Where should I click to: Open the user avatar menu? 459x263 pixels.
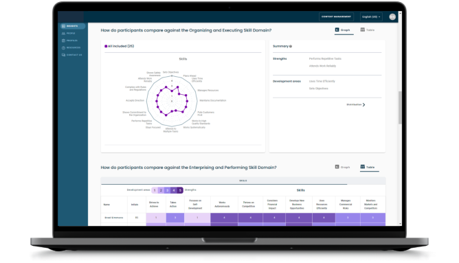392,16
